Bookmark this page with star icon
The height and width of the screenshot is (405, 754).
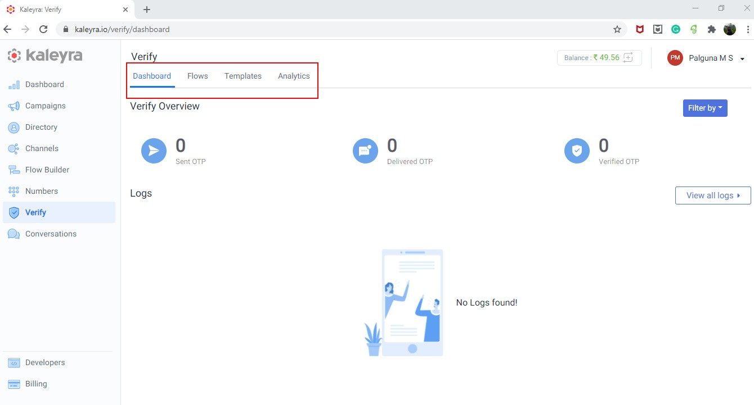617,29
